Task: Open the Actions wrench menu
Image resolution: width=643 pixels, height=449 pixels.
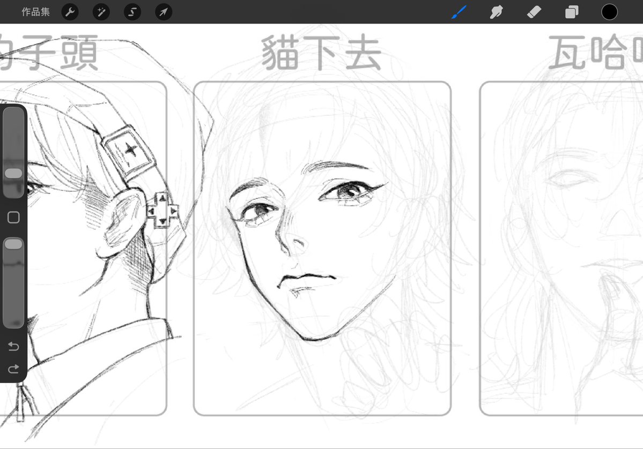Action: (x=70, y=12)
